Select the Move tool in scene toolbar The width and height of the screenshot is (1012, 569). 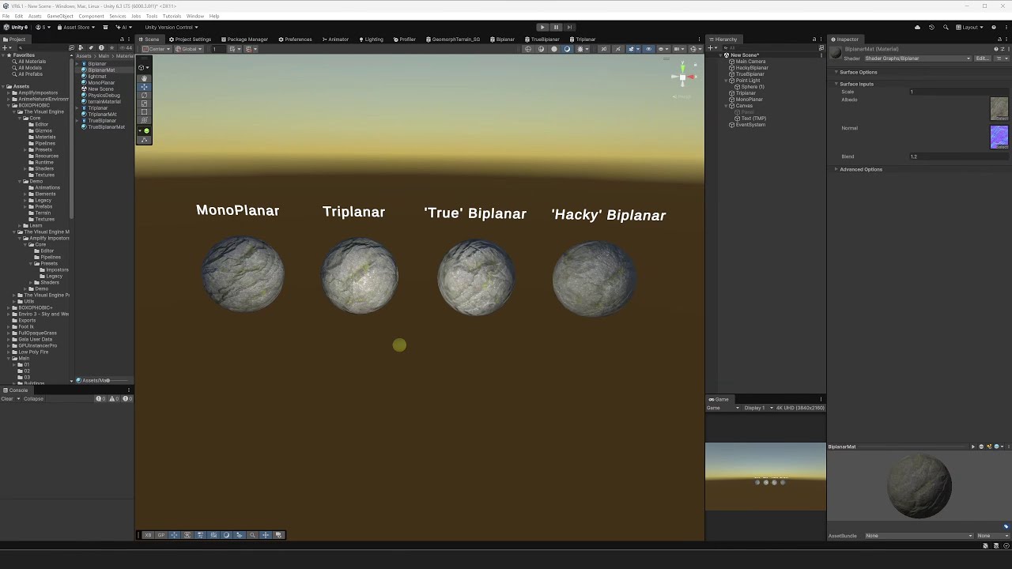point(144,87)
